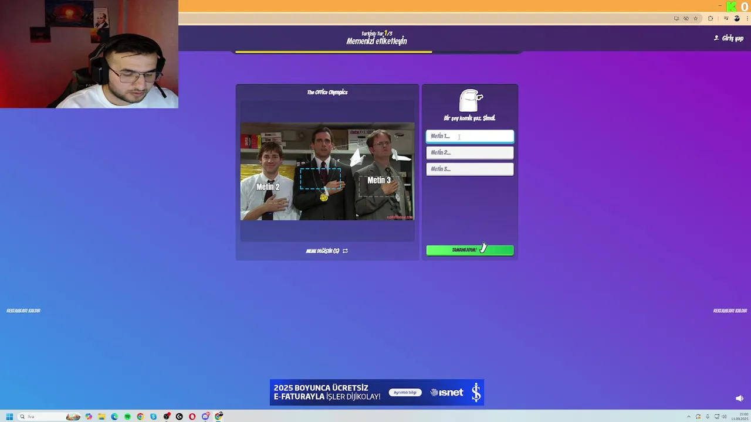This screenshot has width=751, height=422.
Task: Open Spotify from the taskbar
Action: (x=127, y=417)
